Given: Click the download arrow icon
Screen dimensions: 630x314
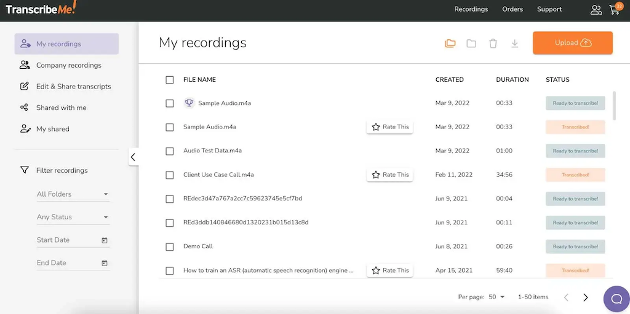Looking at the screenshot, I should (x=515, y=44).
